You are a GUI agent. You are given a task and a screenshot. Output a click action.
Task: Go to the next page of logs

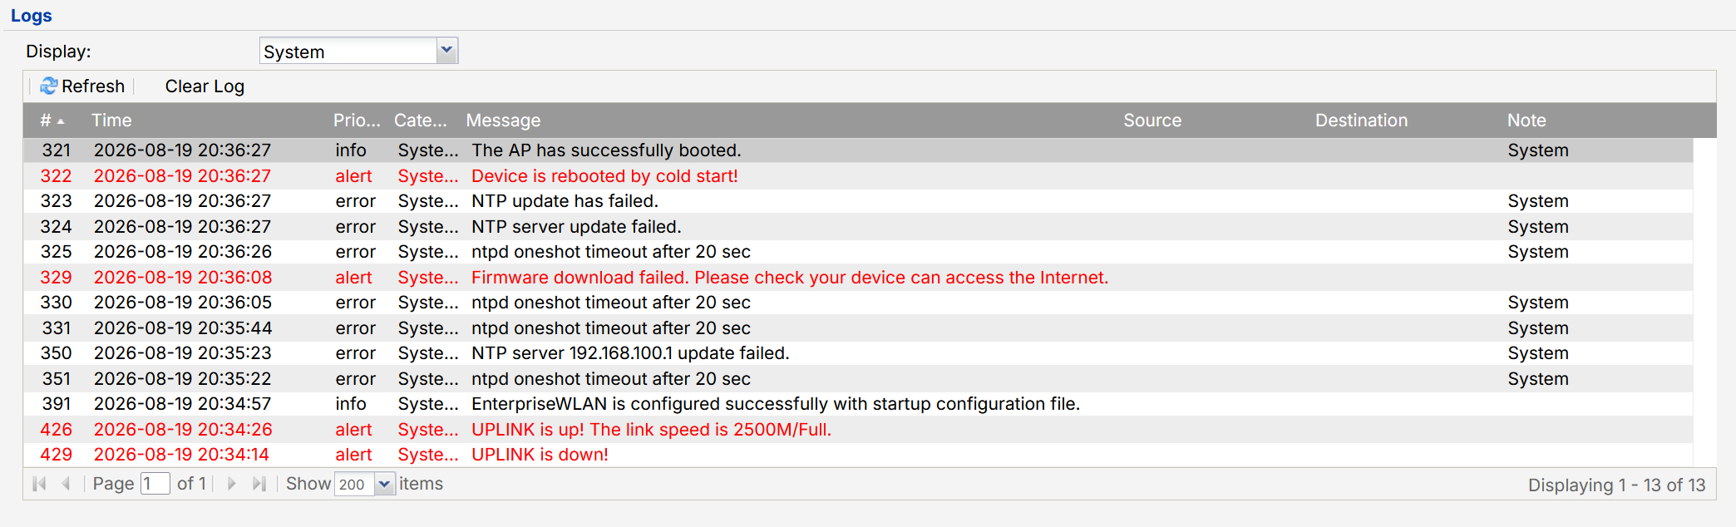coord(232,484)
